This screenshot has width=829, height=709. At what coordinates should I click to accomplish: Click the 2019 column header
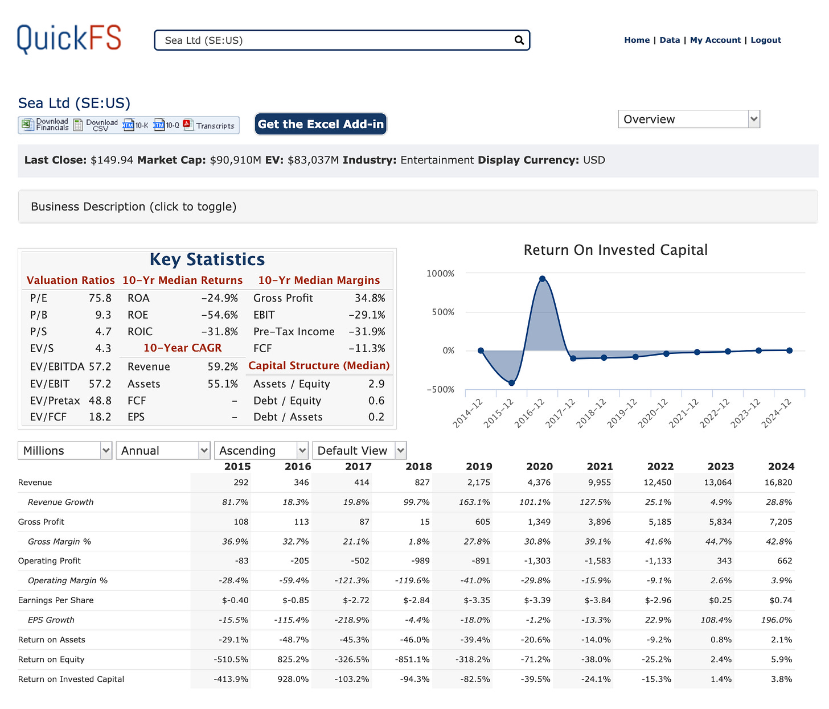click(479, 467)
